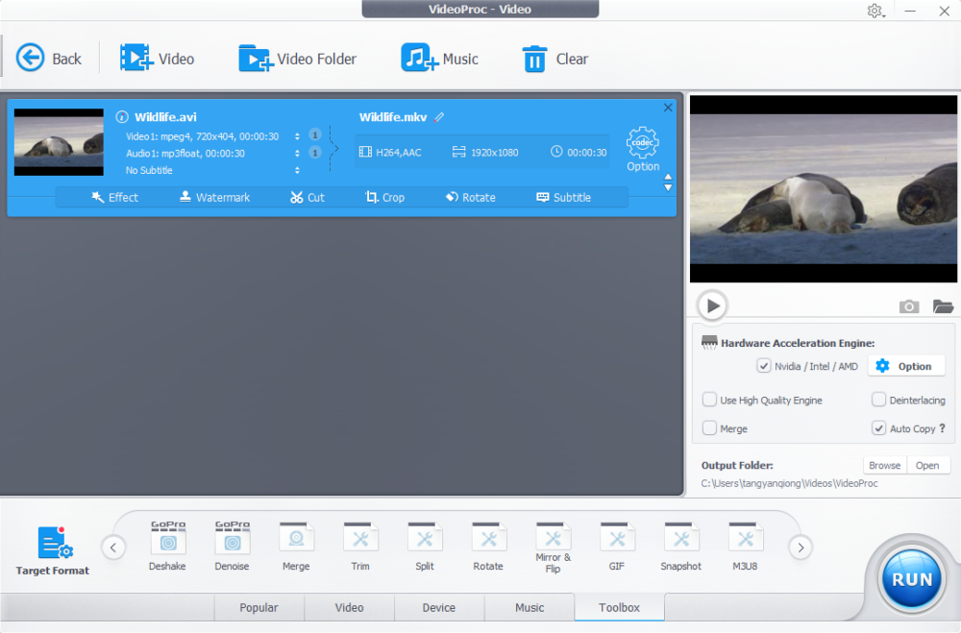The width and height of the screenshot is (961, 633).
Task: Click the RUN button
Action: pos(911,579)
